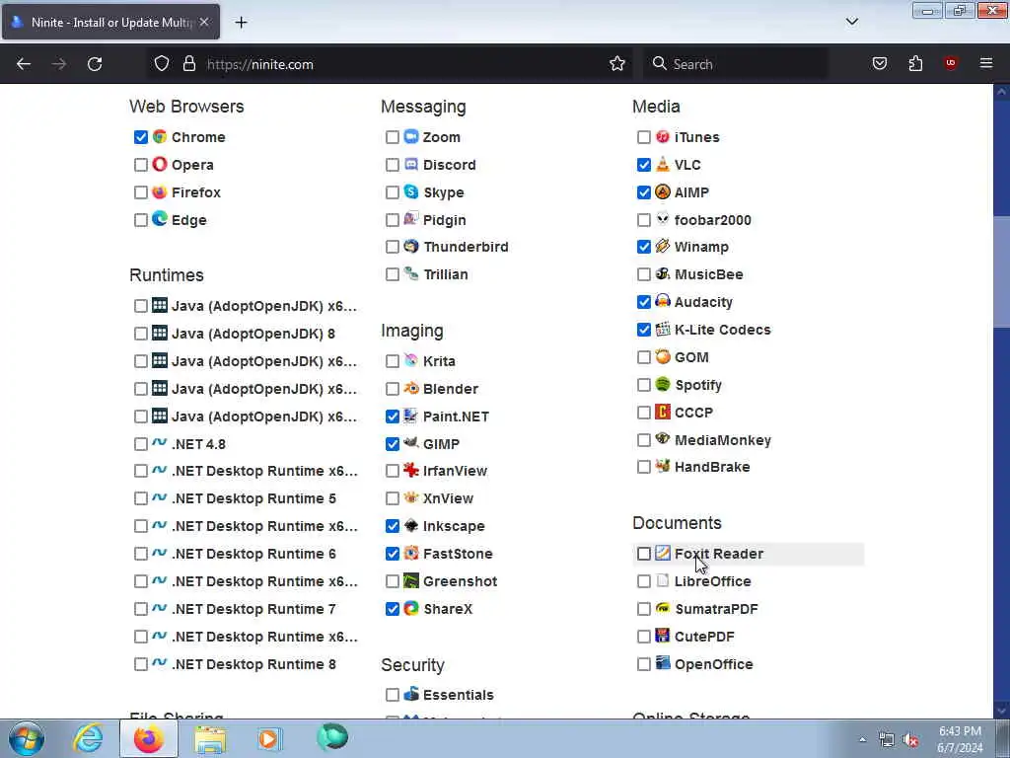Select the Ninite browser tab
1010x758 pixels.
(110, 22)
